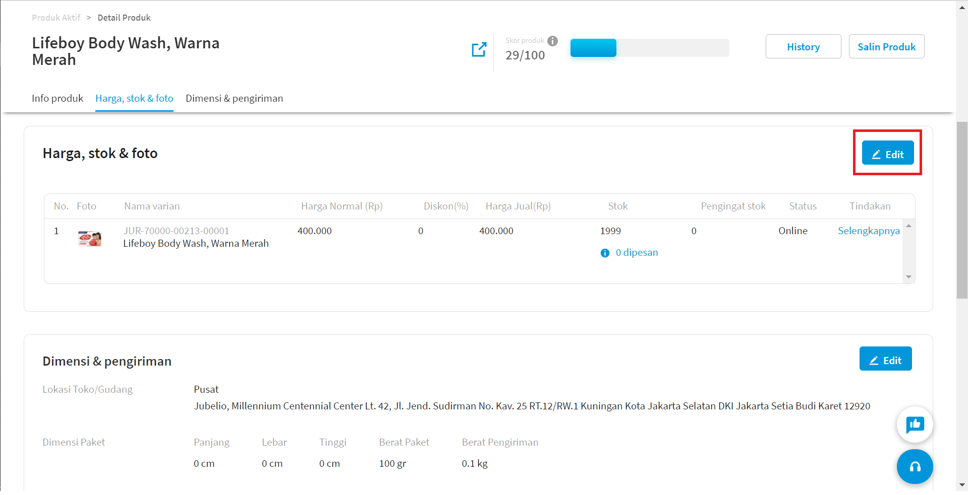This screenshot has height=495, width=968.
Task: Open the thumbs-up feedback button
Action: point(915,425)
